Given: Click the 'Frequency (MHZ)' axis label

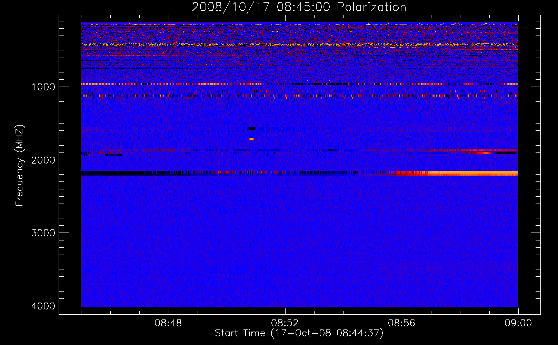Looking at the screenshot, I should (20, 166).
